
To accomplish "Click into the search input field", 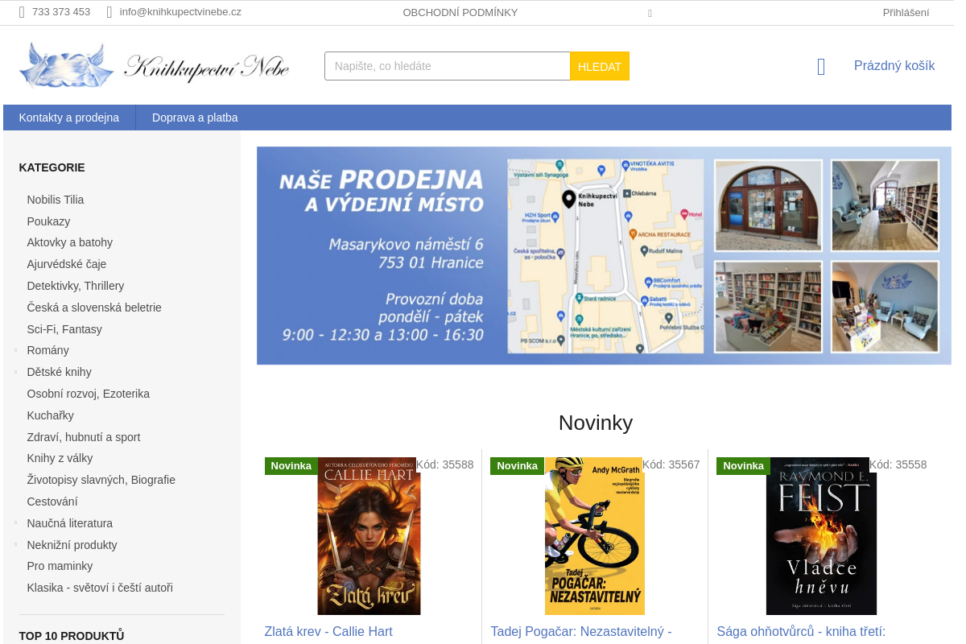I will tap(448, 66).
